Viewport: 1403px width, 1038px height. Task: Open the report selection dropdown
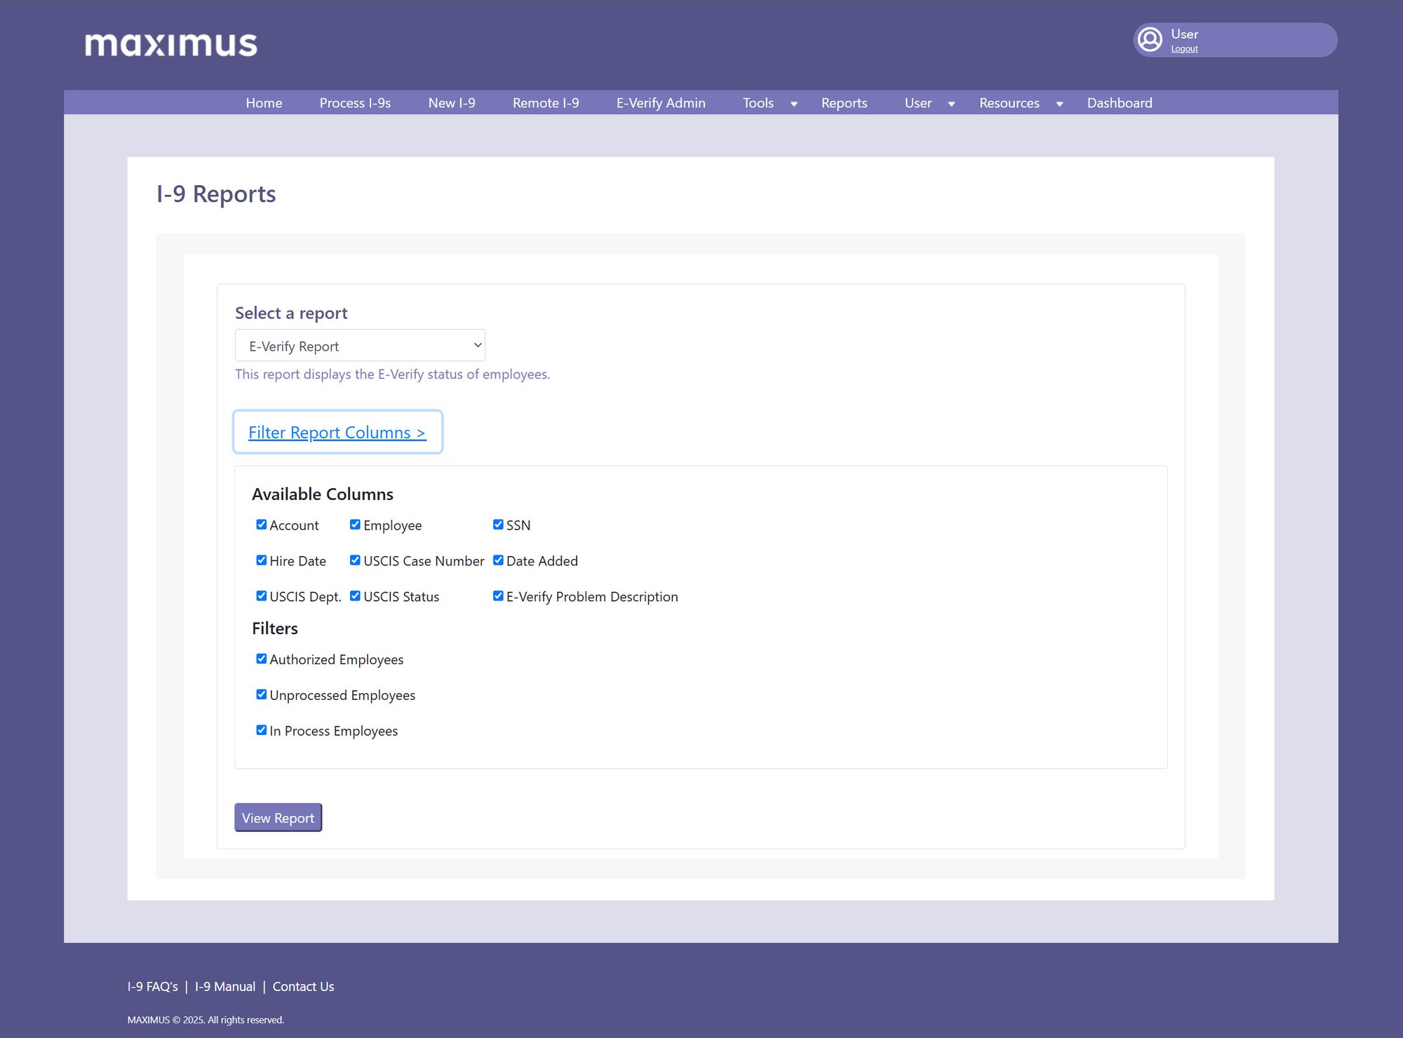[359, 345]
